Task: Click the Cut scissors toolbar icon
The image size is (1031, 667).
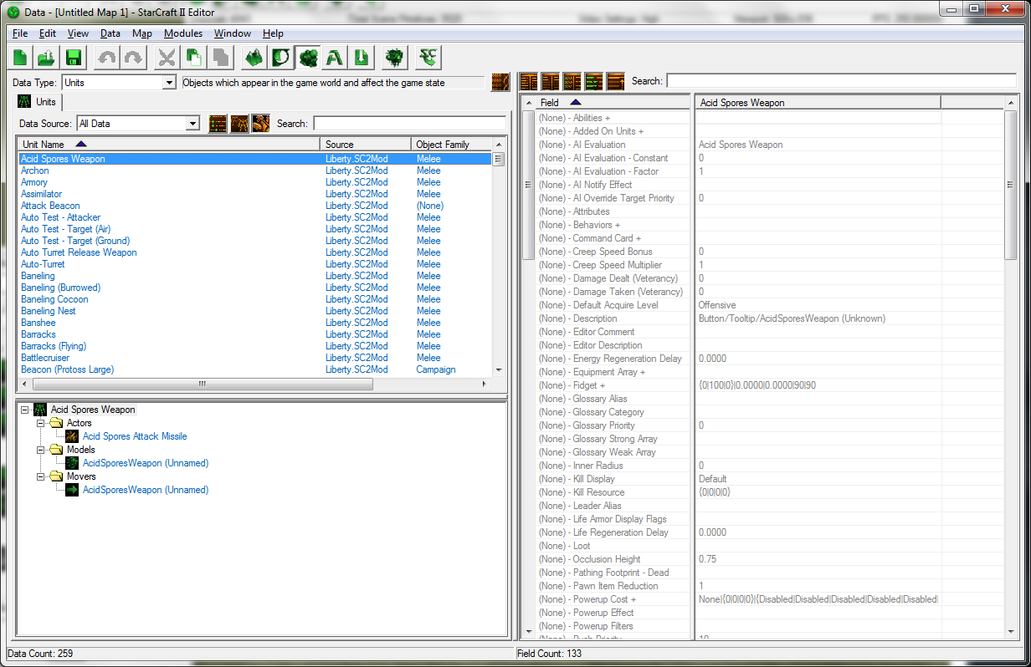Action: [x=167, y=58]
